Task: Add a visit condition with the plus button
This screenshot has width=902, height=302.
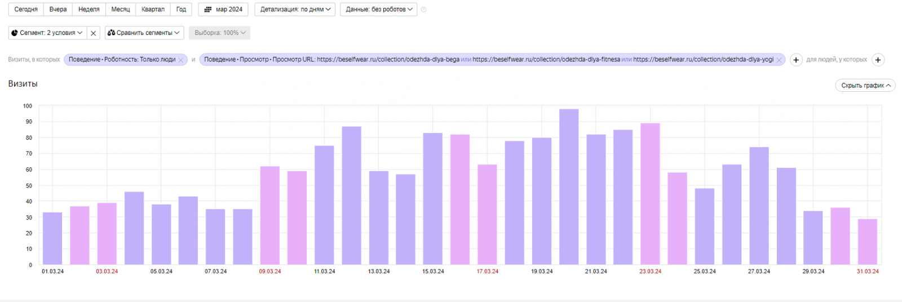Action: tap(796, 60)
